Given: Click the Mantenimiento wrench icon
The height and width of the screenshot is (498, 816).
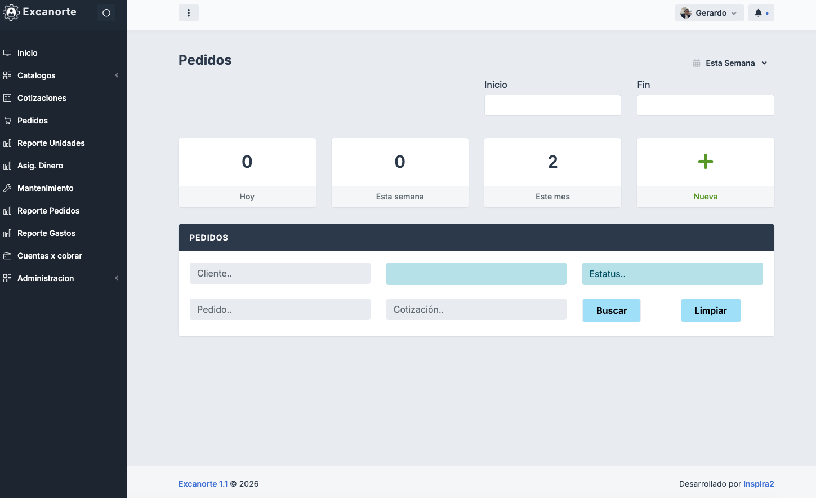Looking at the screenshot, I should tap(7, 188).
